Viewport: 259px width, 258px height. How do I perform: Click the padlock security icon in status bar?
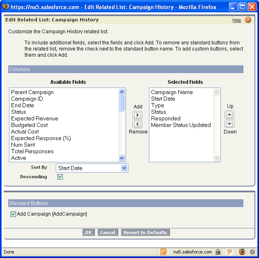point(218,252)
